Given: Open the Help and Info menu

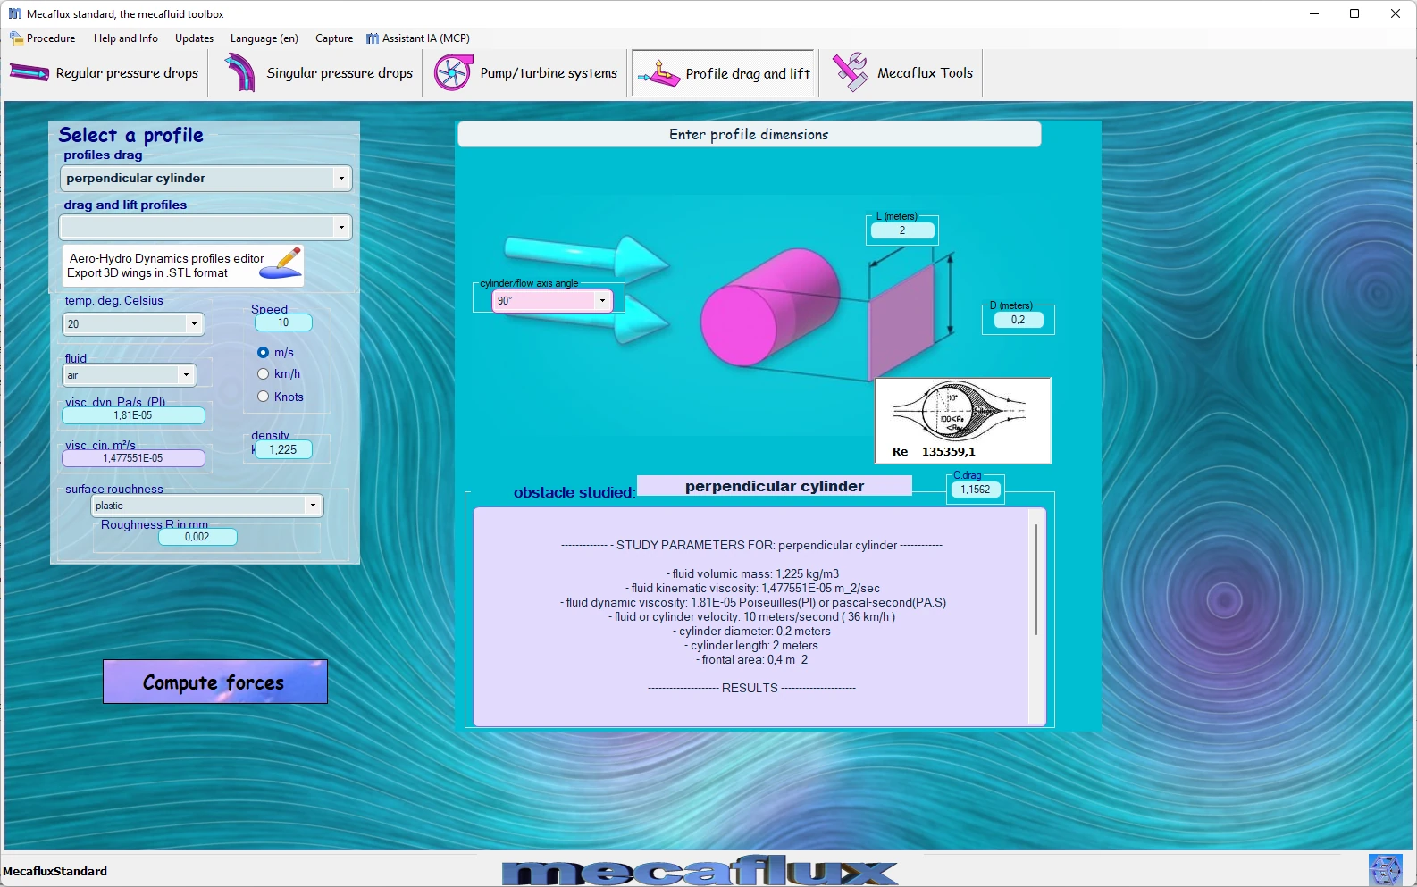Looking at the screenshot, I should (x=126, y=38).
